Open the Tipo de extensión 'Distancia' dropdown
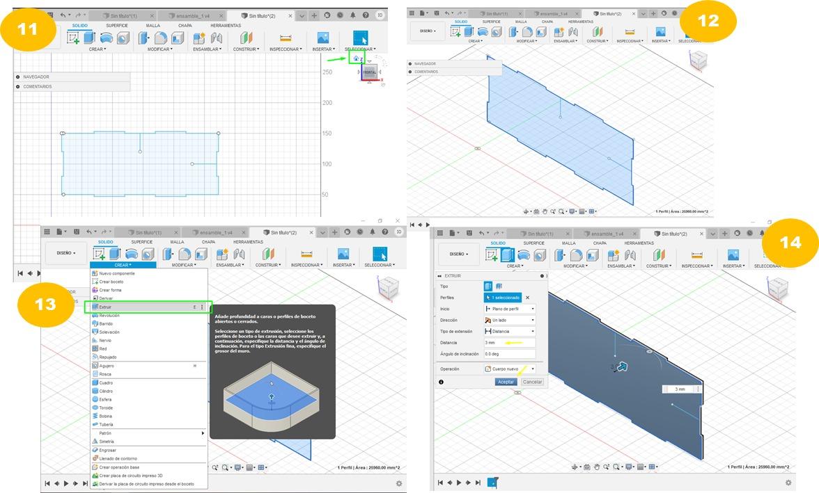Image resolution: width=819 pixels, height=493 pixels. (510, 331)
